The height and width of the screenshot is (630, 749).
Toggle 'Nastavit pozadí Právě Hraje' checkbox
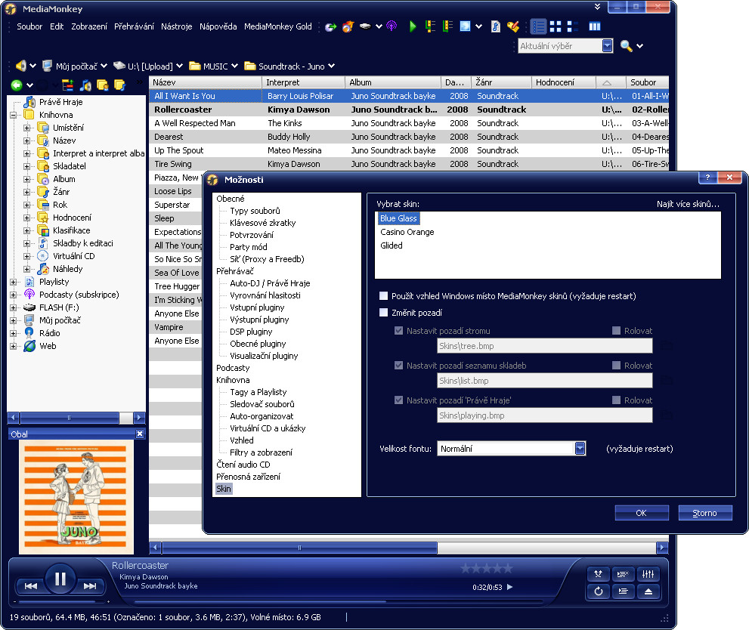398,400
